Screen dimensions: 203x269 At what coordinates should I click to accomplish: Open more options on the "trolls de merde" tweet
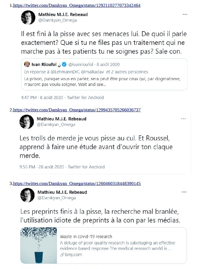tap(183, 119)
